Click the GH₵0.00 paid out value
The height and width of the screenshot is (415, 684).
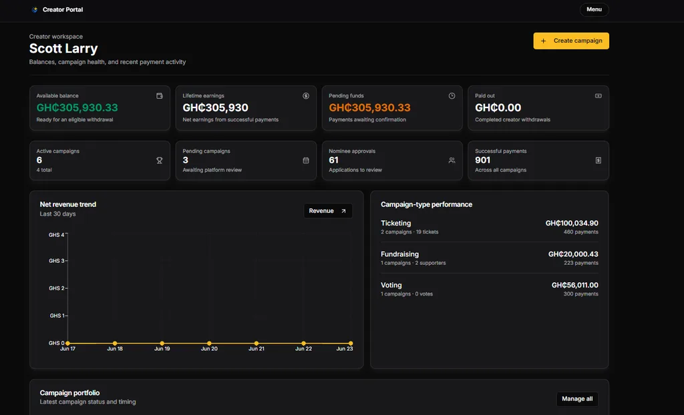498,107
